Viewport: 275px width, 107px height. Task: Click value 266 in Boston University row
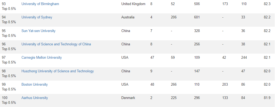click(174, 84)
